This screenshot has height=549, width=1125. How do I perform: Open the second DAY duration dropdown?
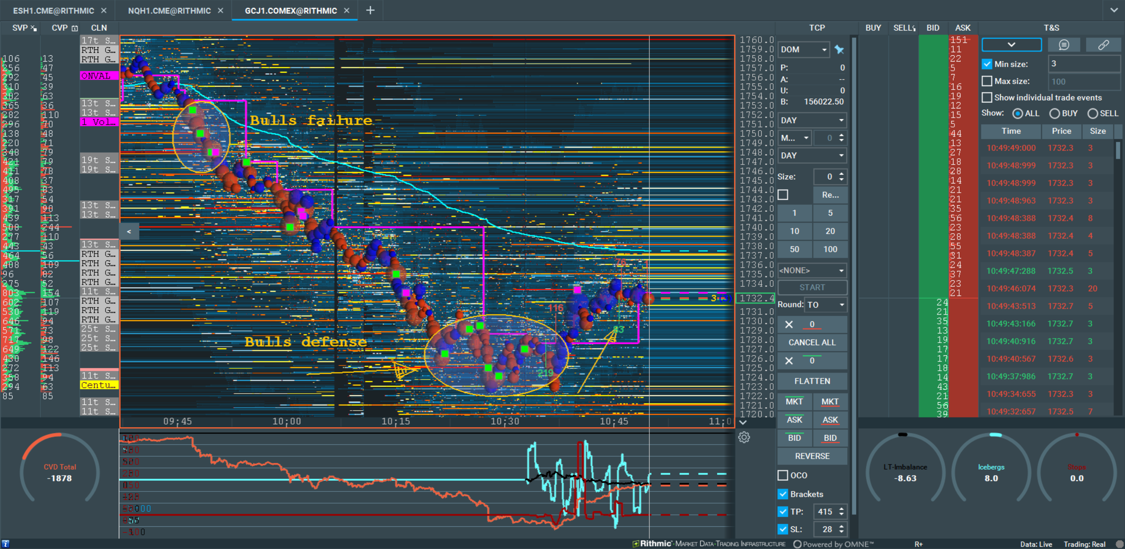812,156
